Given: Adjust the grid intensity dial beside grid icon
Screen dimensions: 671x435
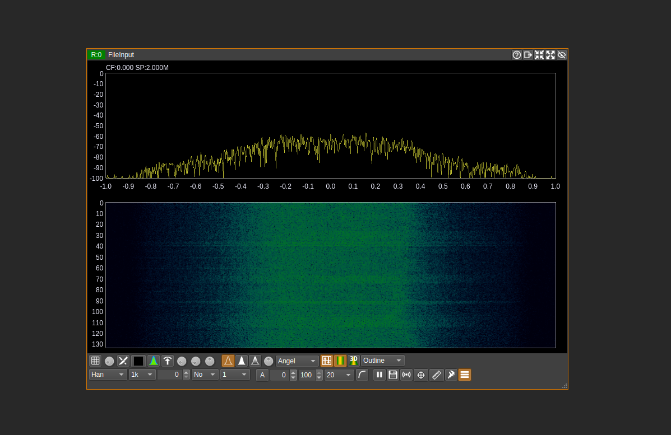Looking at the screenshot, I should 109,361.
